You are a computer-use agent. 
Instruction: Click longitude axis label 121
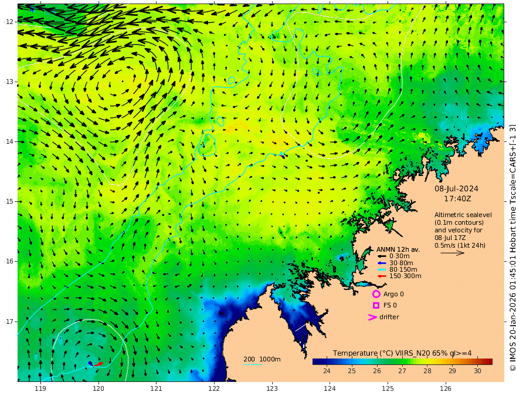pyautogui.click(x=157, y=389)
